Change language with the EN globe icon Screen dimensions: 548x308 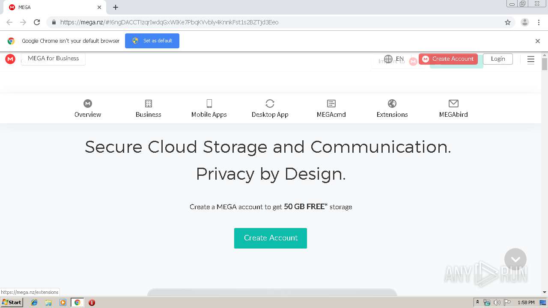tap(388, 59)
